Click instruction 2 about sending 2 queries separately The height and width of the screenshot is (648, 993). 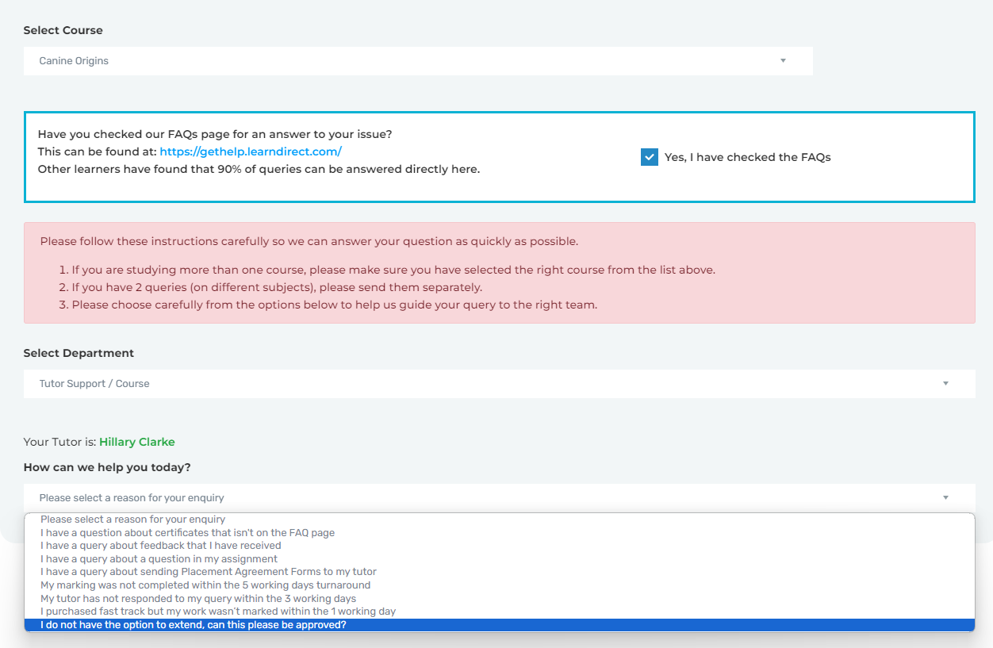pyautogui.click(x=277, y=287)
